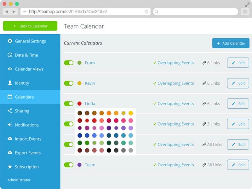Pick the light gray swatch in bottom row

coord(131,150)
